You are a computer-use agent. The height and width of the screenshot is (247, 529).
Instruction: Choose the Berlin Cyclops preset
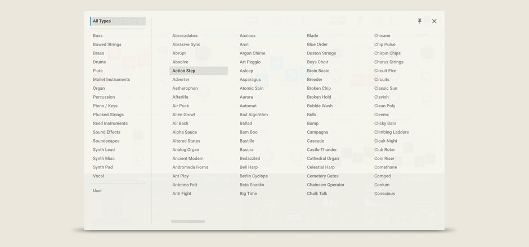pos(254,176)
